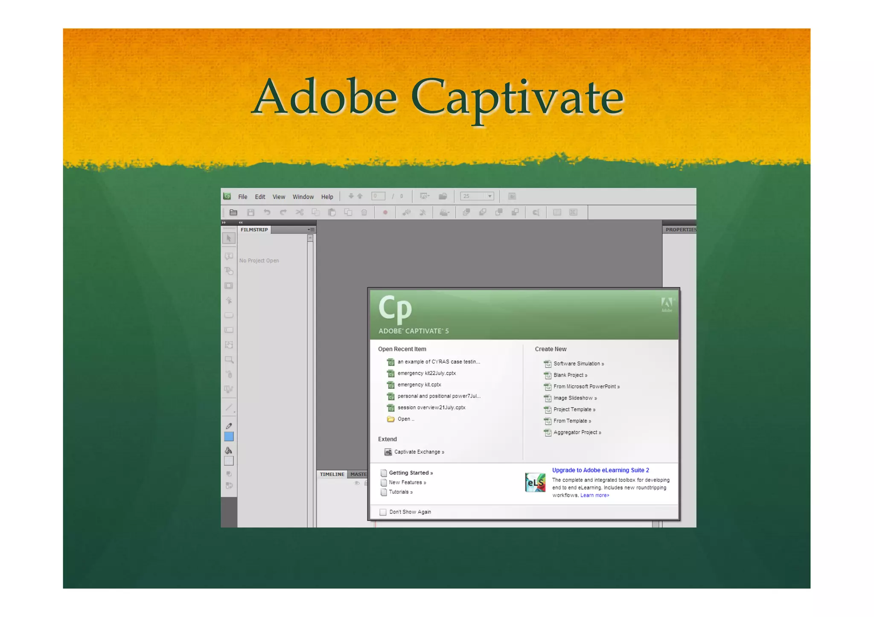The width and height of the screenshot is (874, 617).
Task: Click the Redo arrow icon
Action: [283, 212]
